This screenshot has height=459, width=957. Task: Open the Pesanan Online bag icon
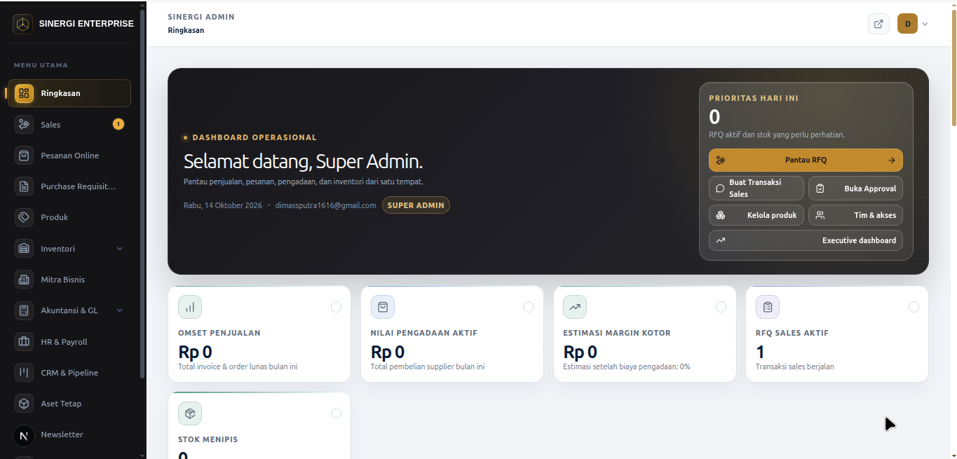pos(24,156)
